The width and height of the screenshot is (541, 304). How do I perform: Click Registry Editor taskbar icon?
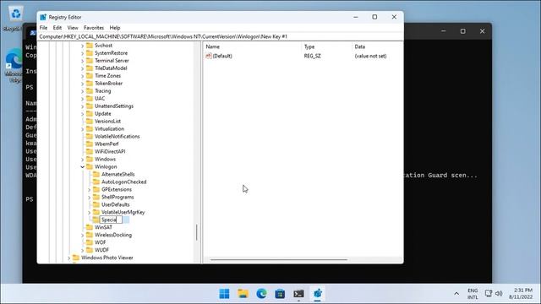click(x=318, y=294)
